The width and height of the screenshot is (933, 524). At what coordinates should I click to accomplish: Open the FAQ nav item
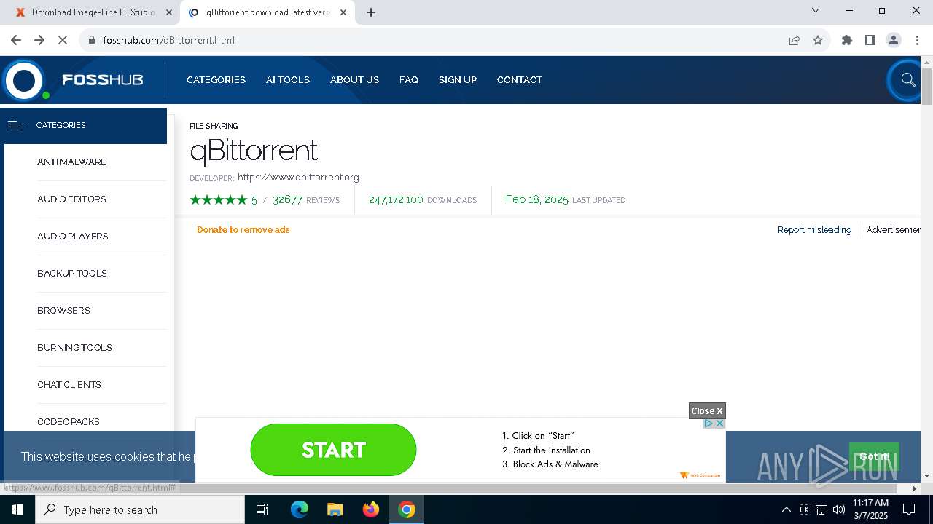(409, 80)
